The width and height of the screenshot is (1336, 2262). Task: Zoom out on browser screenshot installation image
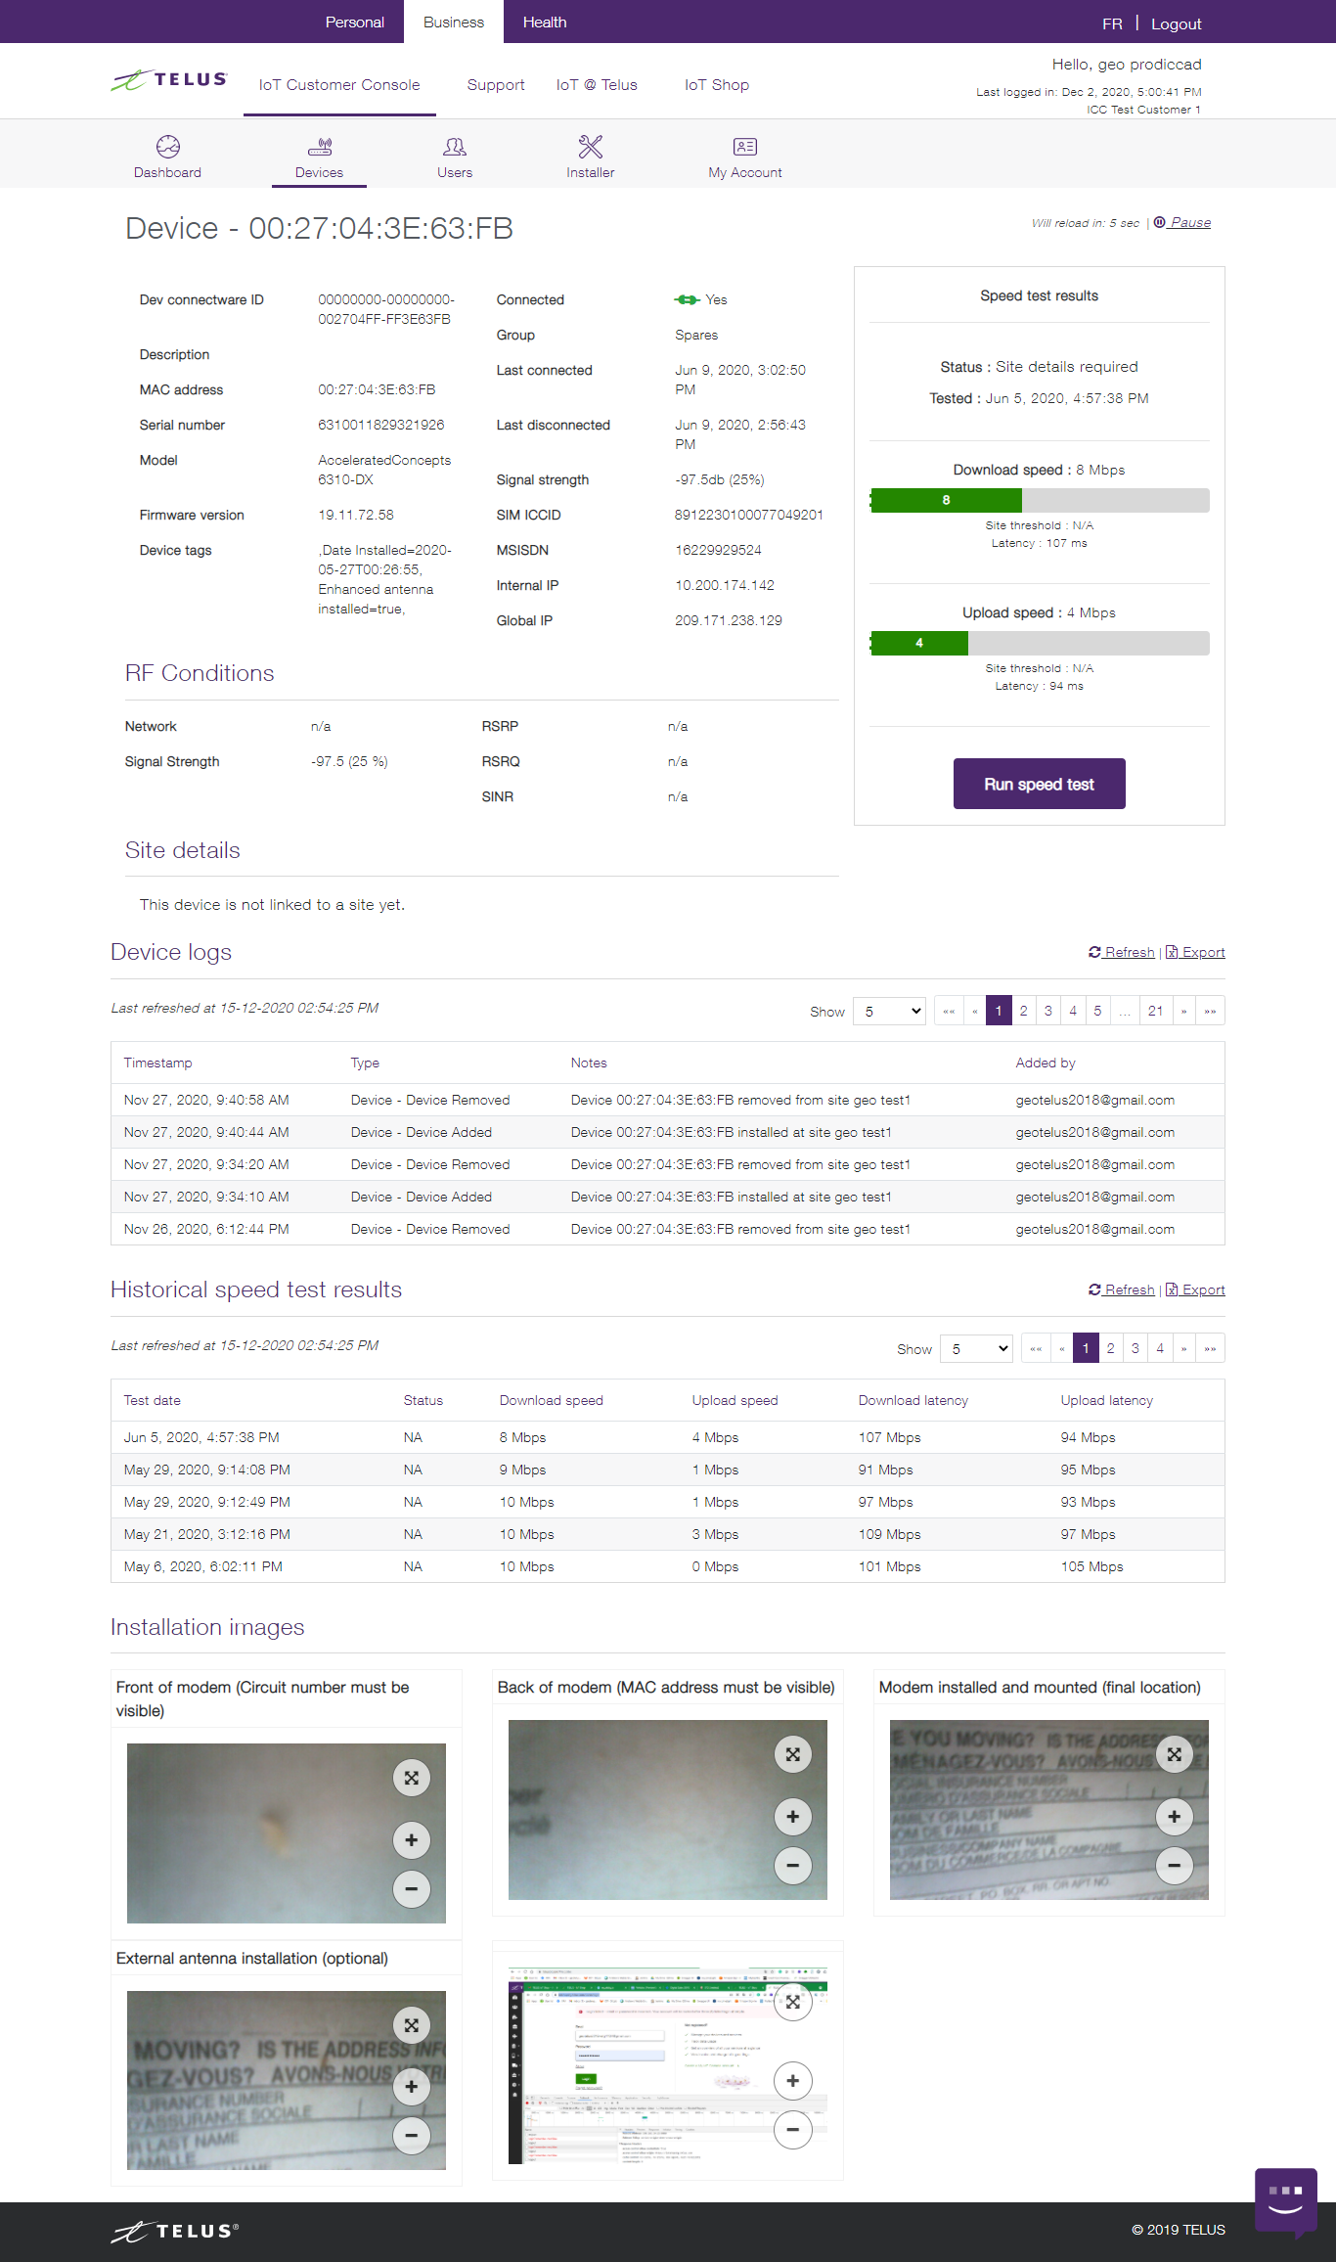(793, 2130)
